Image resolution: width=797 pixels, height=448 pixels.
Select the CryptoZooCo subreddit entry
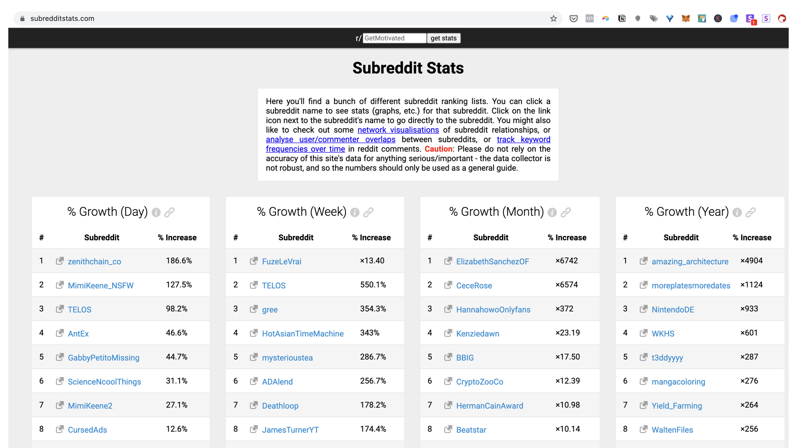[x=479, y=382]
